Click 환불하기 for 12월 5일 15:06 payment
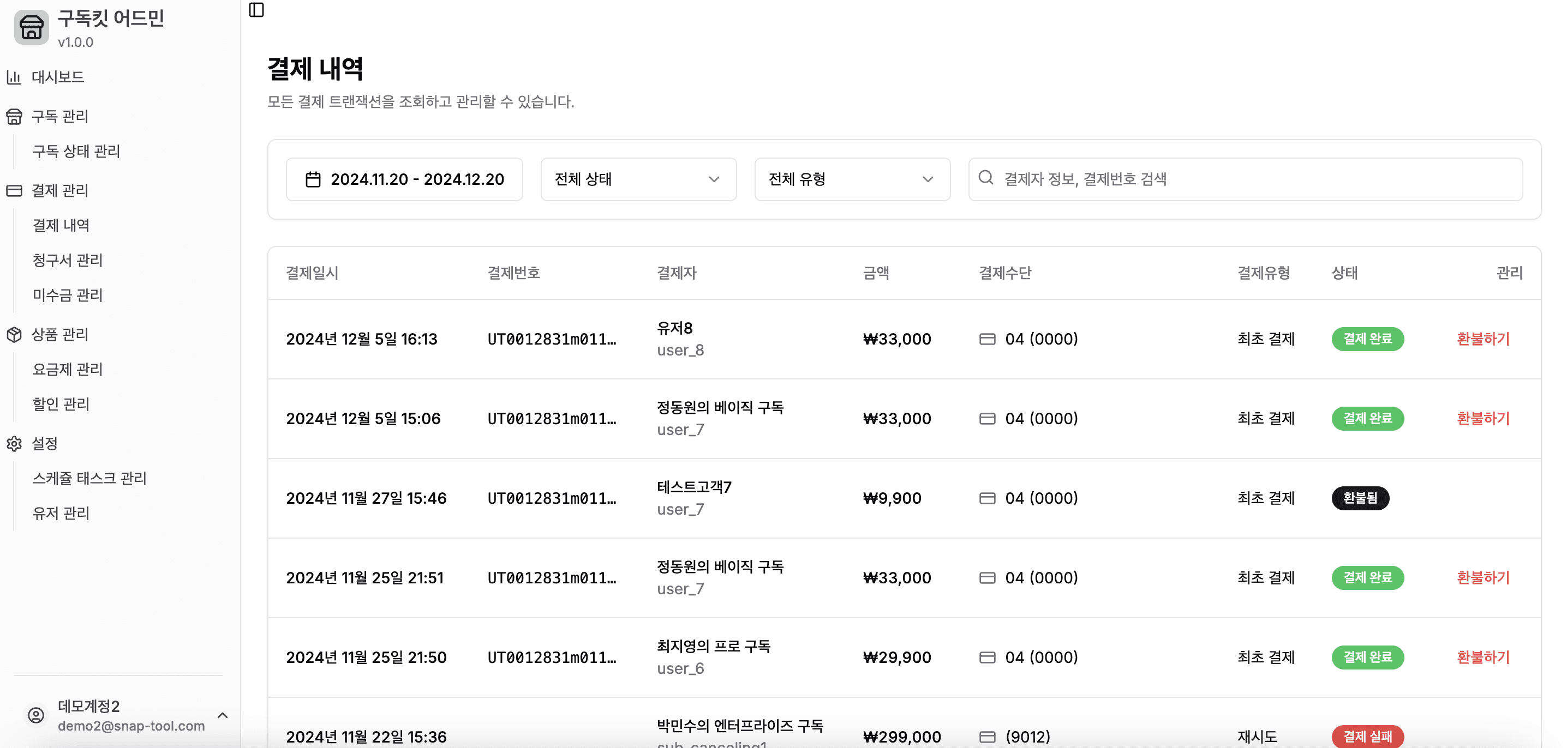This screenshot has height=748, width=1567. point(1483,419)
